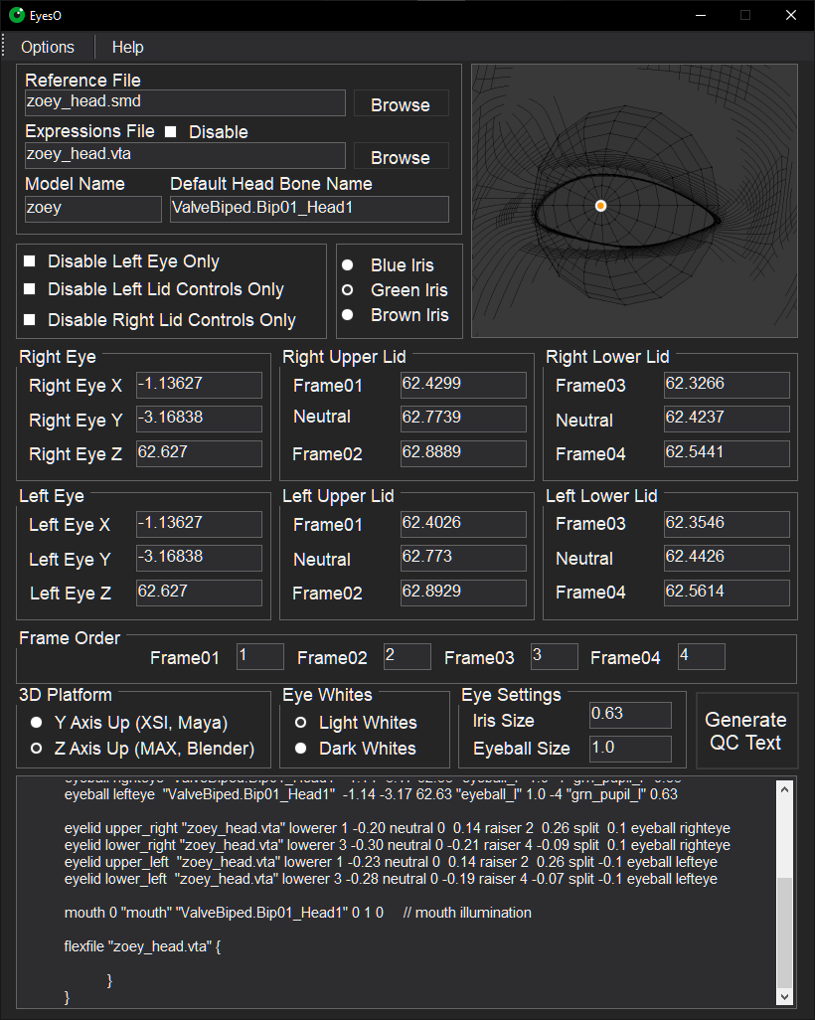Click the Right Eye X value field
The width and height of the screenshot is (815, 1020).
(199, 385)
